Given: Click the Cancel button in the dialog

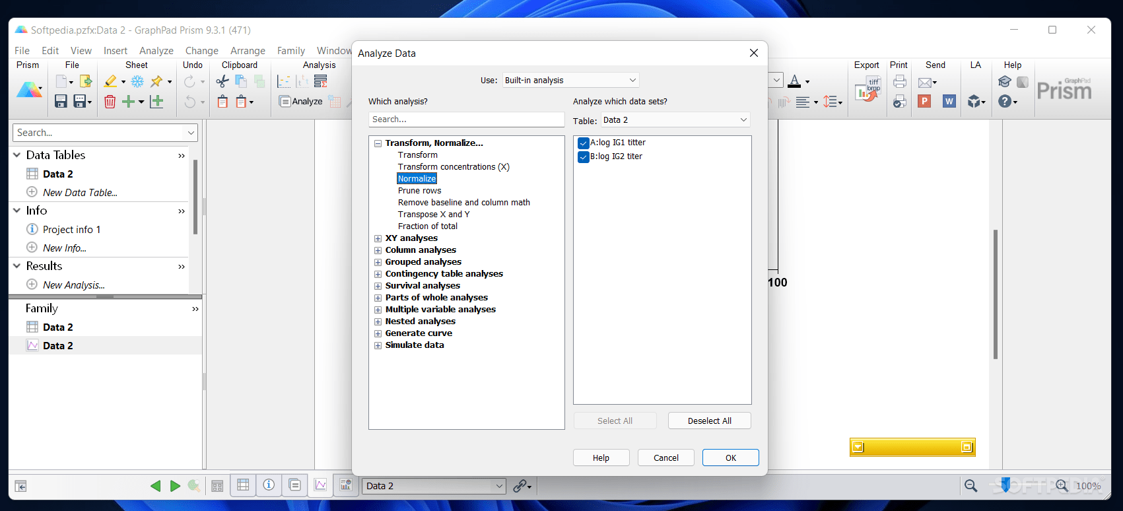Looking at the screenshot, I should [x=666, y=458].
